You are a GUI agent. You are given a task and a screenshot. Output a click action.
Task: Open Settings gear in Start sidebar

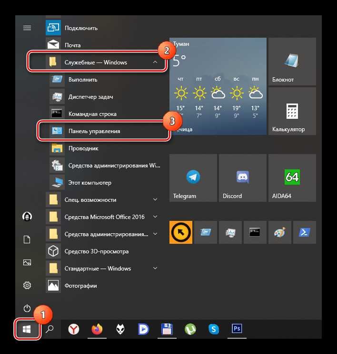click(27, 285)
